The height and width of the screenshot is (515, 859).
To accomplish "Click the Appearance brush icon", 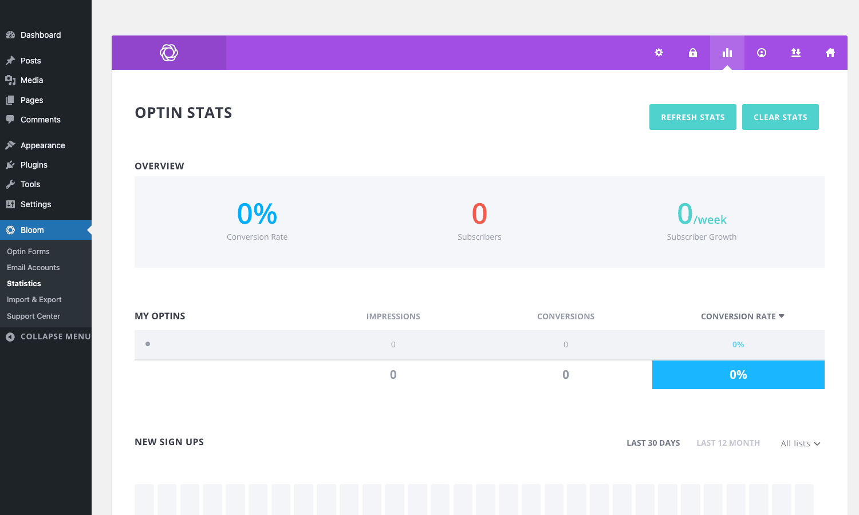I will coord(10,145).
